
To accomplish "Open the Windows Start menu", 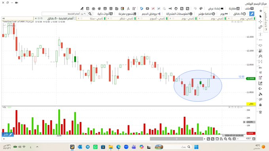I will [197, 147].
